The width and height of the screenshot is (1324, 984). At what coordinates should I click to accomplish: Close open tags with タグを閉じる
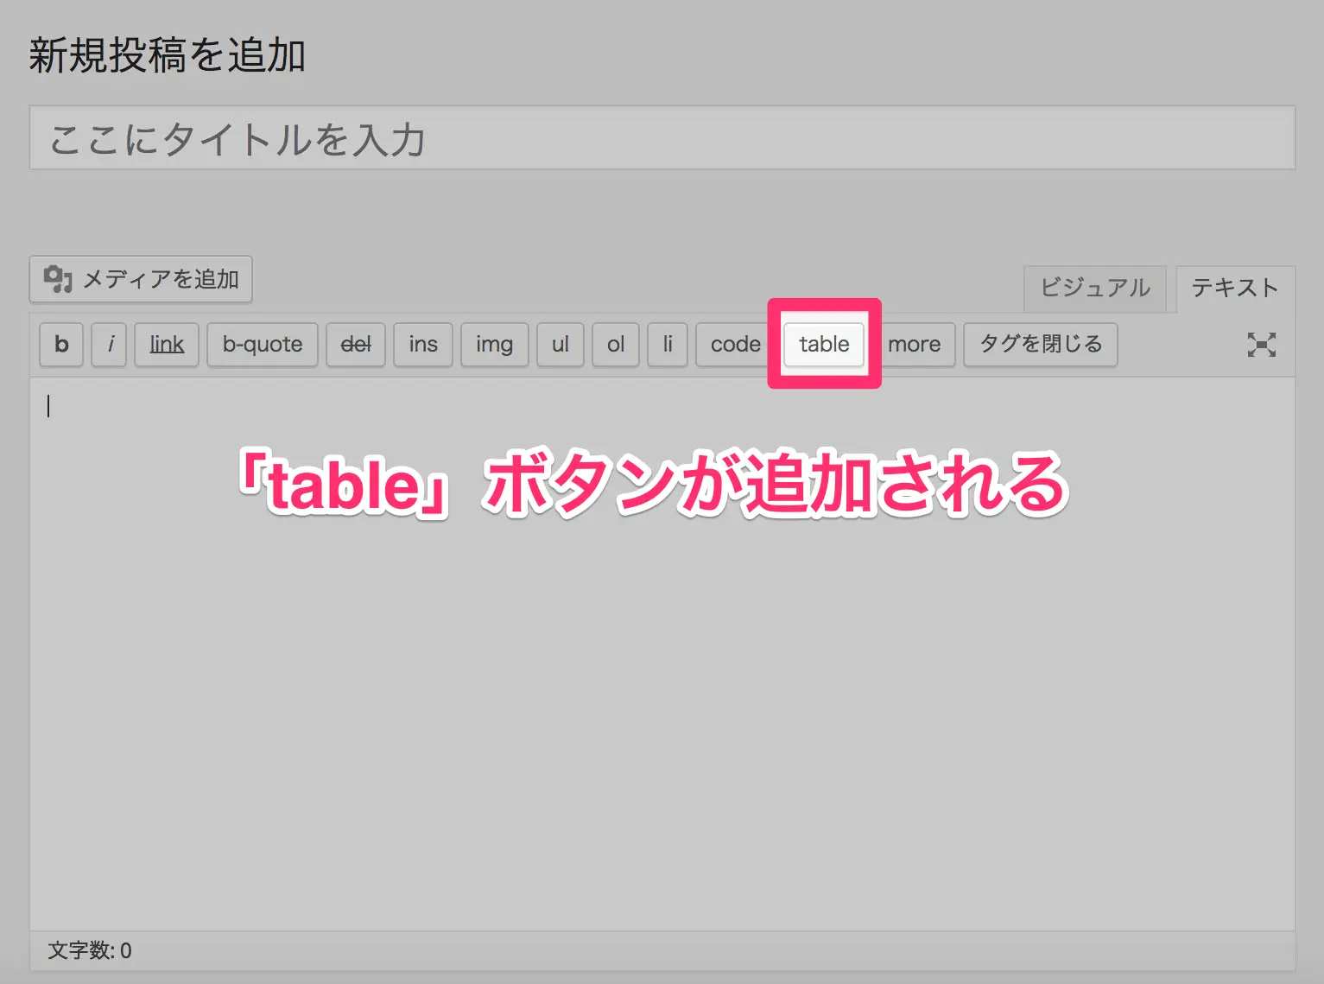[1040, 345]
